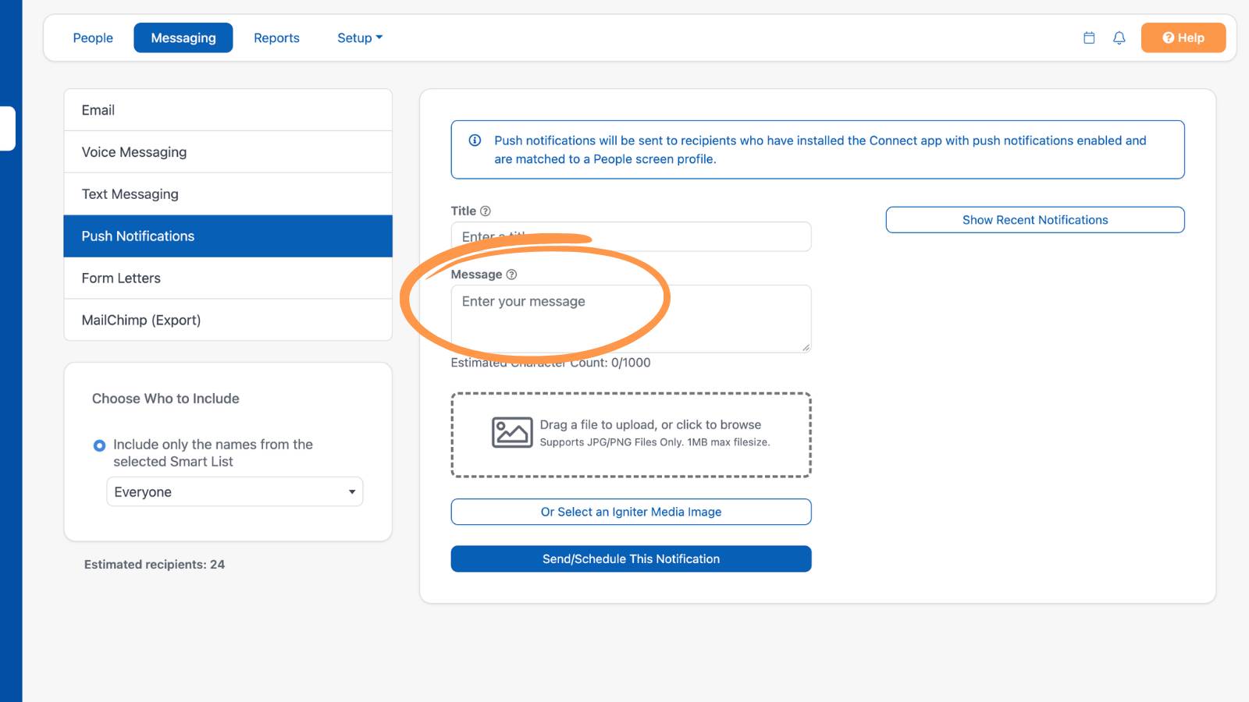Click the "Choose Who to Include" heading
The height and width of the screenshot is (702, 1249).
(165, 399)
